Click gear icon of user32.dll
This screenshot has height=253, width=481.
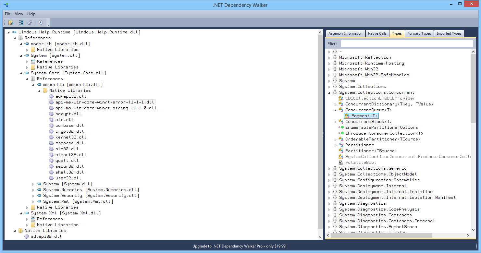tap(51, 178)
